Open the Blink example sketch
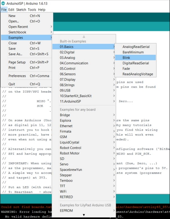Viewport: 170px width, 219px height. 136,58
